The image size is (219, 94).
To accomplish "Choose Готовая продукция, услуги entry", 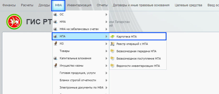I will (x=81, y=73).
